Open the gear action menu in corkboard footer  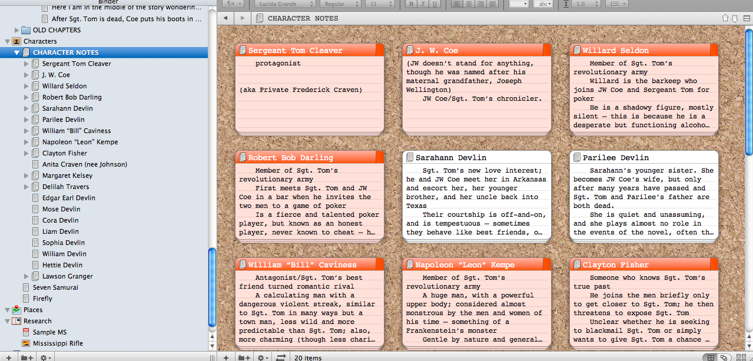[x=263, y=357]
